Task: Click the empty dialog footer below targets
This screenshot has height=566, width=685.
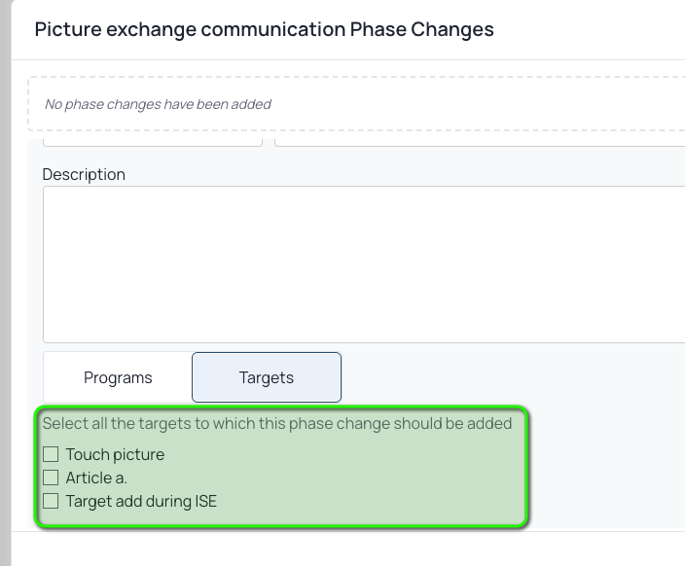Action: pyautogui.click(x=347, y=548)
